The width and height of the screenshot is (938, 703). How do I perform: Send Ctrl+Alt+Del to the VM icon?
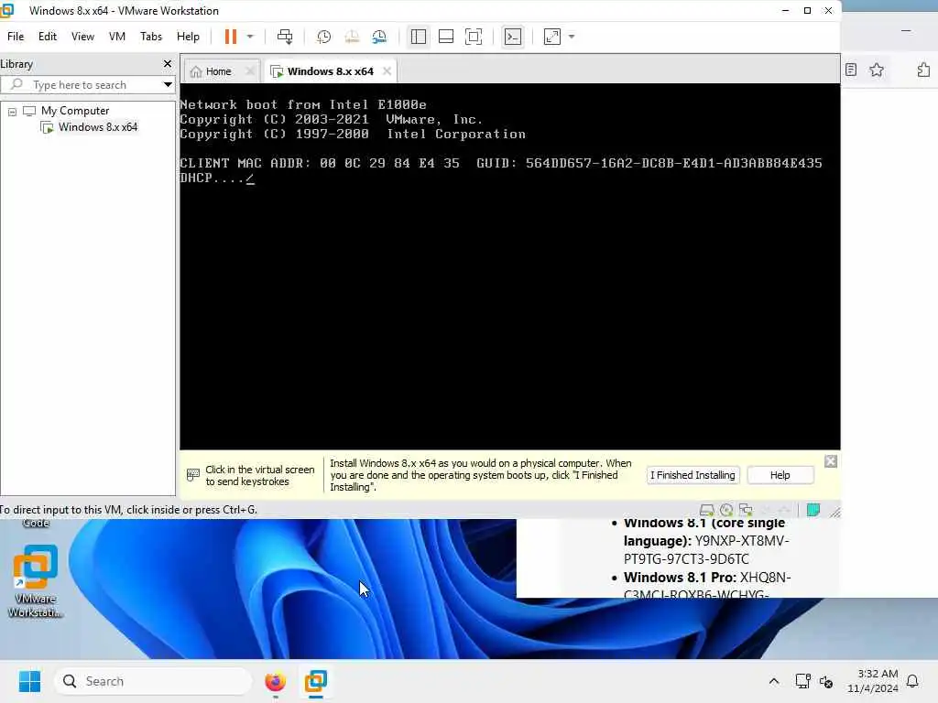[285, 37]
